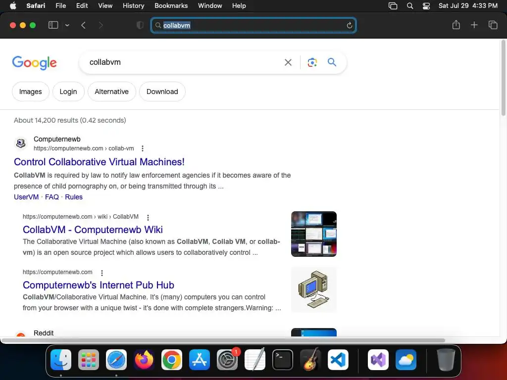507x380 pixels.
Task: Open Google Chrome from the Dock
Action: click(x=172, y=360)
